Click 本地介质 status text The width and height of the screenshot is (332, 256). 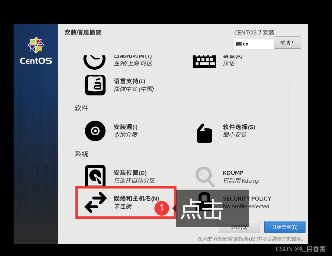[x=126, y=135]
